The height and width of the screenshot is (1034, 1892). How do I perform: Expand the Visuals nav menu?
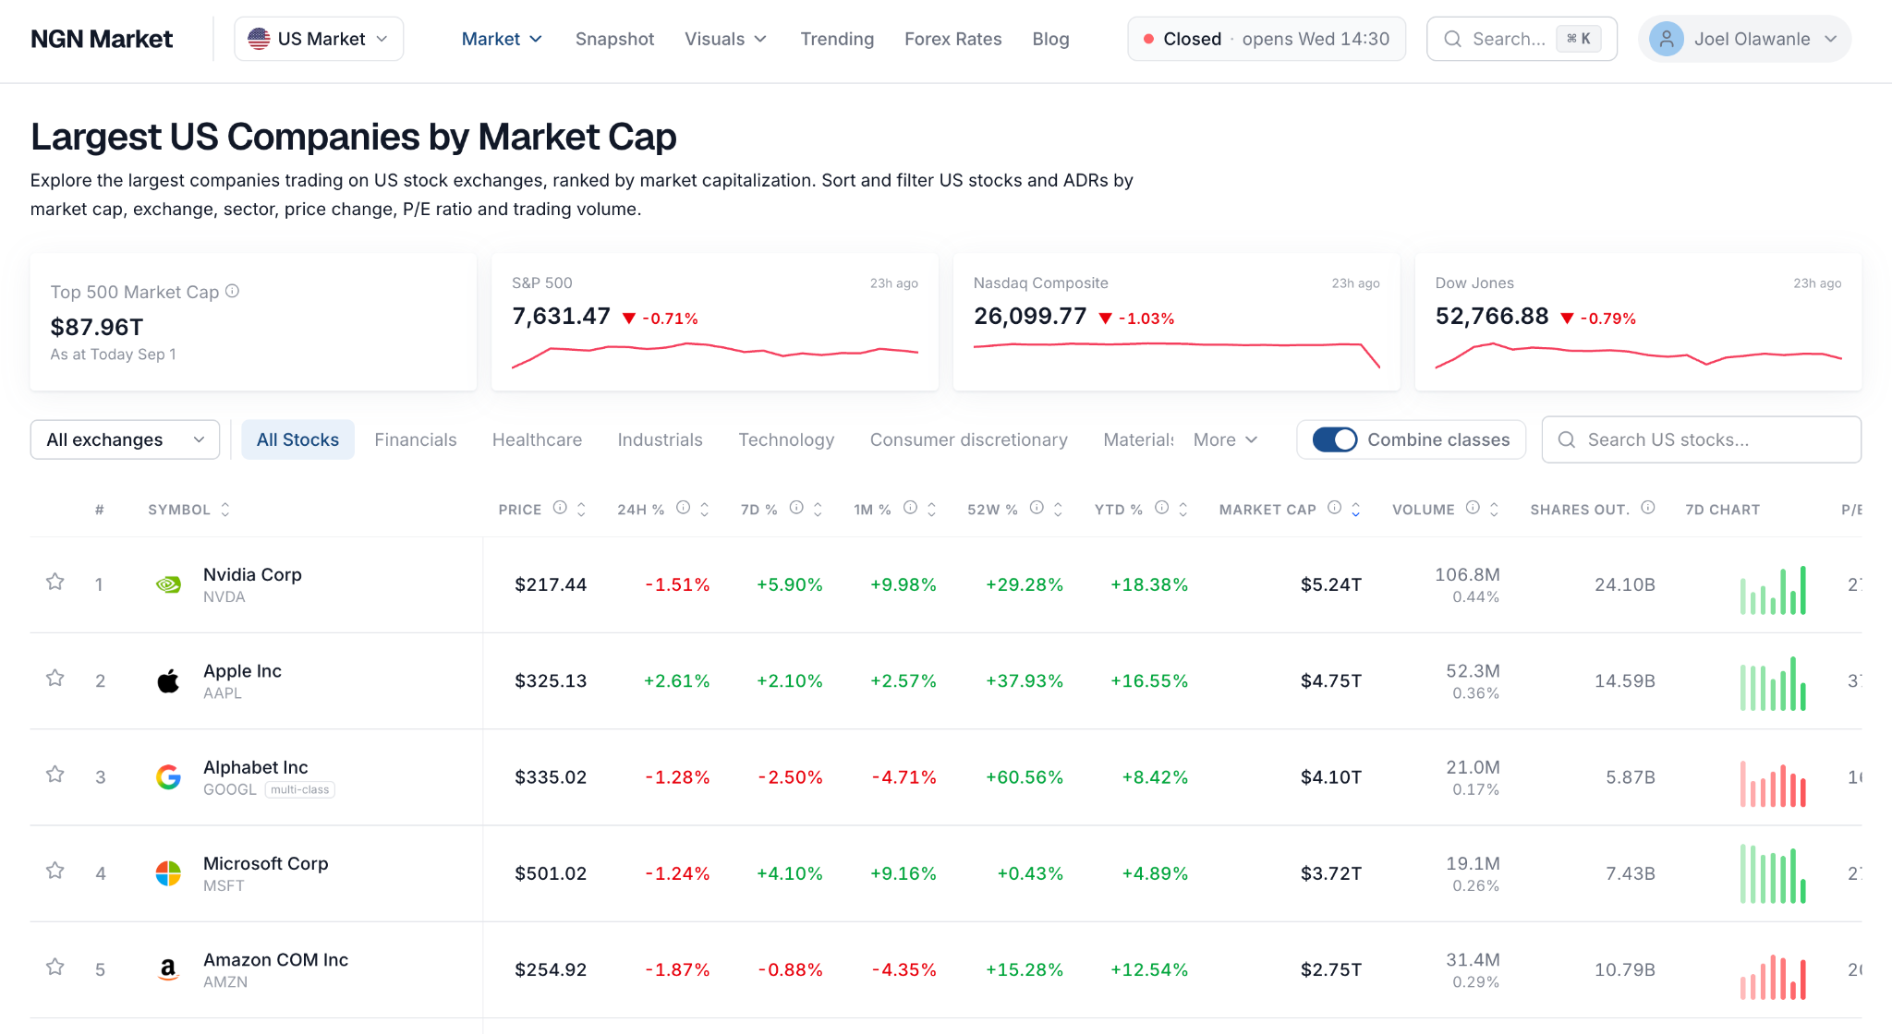tap(725, 39)
